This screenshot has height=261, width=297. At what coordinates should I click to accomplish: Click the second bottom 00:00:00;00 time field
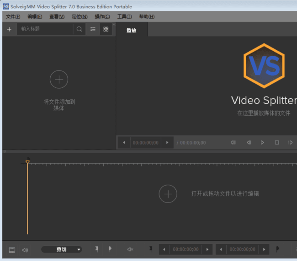point(243,250)
